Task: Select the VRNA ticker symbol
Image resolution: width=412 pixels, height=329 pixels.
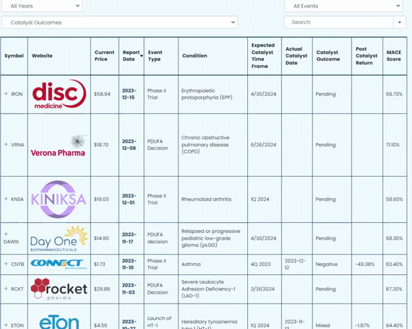Action: point(17,145)
